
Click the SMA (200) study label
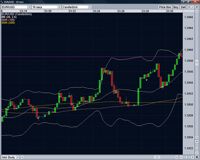click(8, 23)
